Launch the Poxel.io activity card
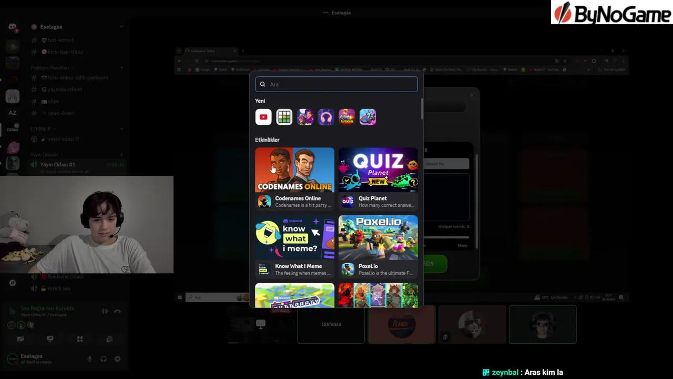The height and width of the screenshot is (379, 673). pyautogui.click(x=378, y=246)
